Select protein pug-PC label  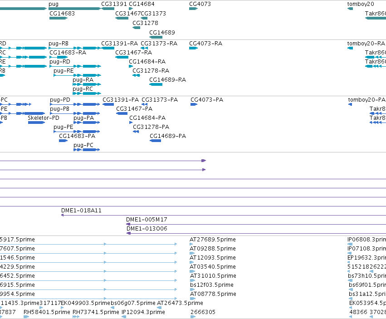point(83,145)
